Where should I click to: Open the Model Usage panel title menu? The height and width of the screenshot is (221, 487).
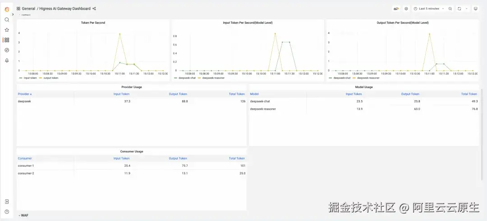click(x=364, y=87)
